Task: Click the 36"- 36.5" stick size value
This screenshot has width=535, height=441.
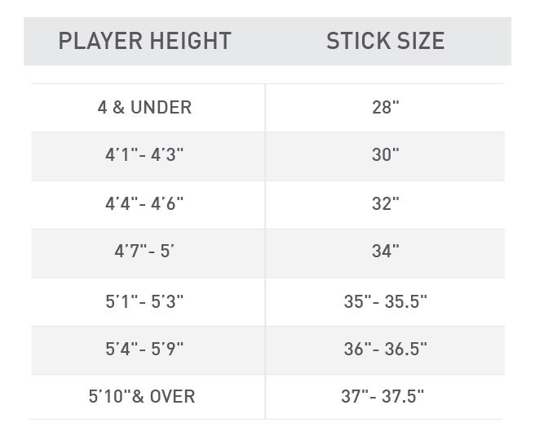Action: (x=386, y=349)
